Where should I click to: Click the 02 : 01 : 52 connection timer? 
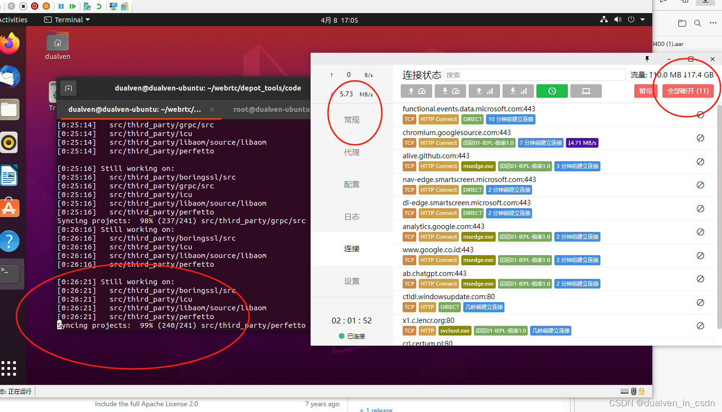coord(352,320)
